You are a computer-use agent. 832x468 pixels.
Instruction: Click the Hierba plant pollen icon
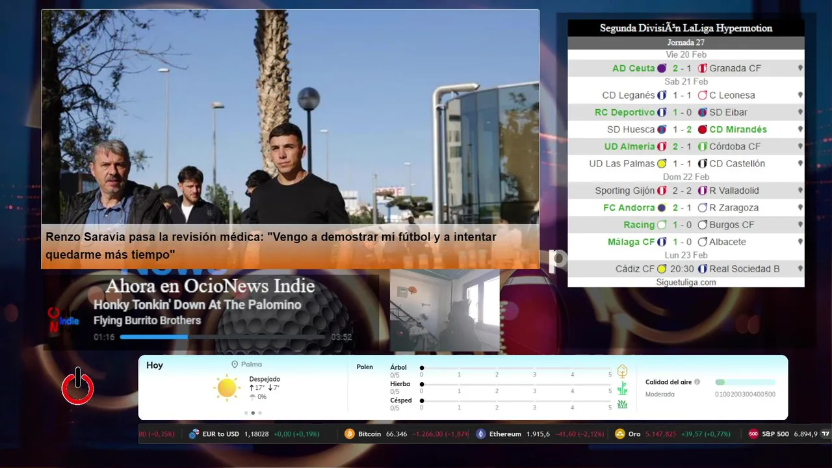pos(622,388)
